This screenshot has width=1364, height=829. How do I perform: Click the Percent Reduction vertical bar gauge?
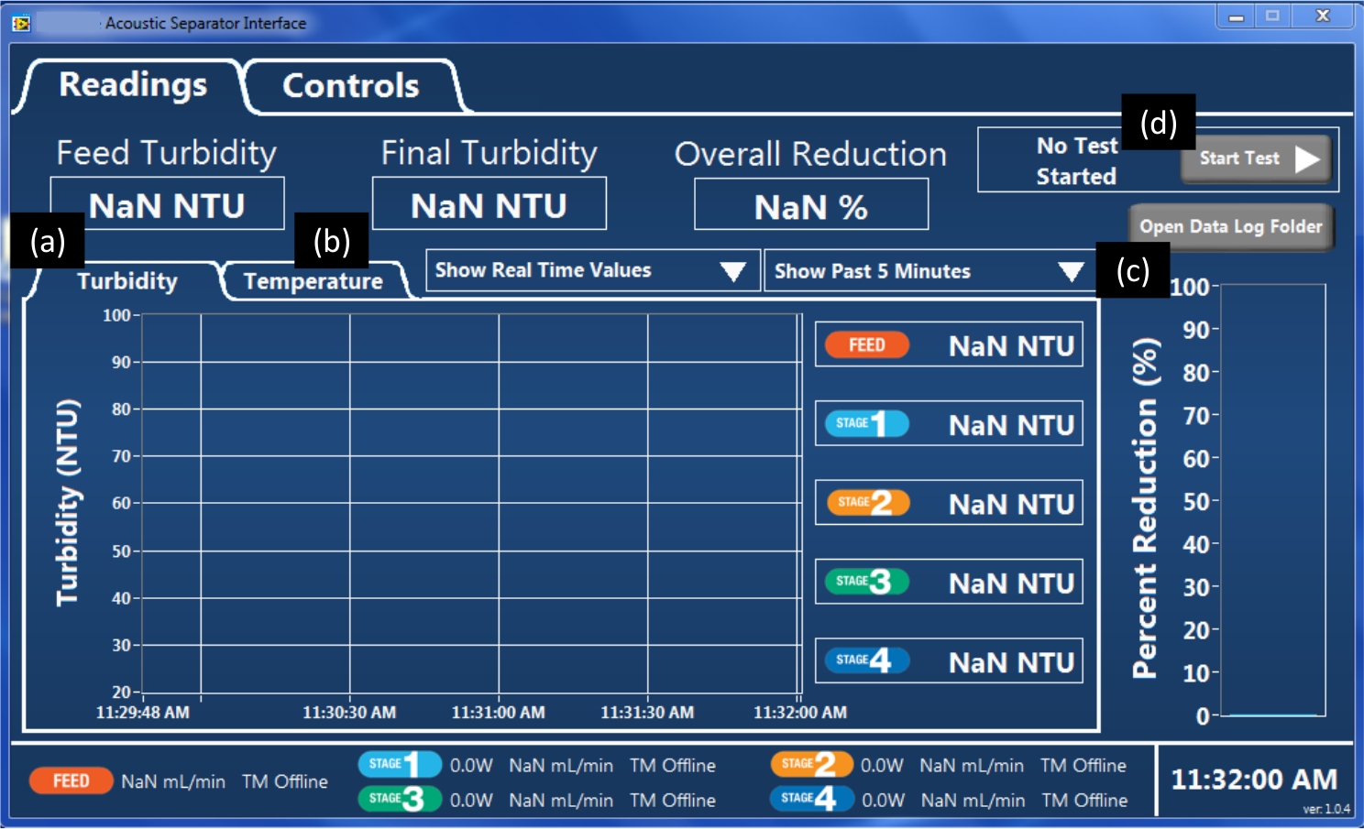(1272, 500)
